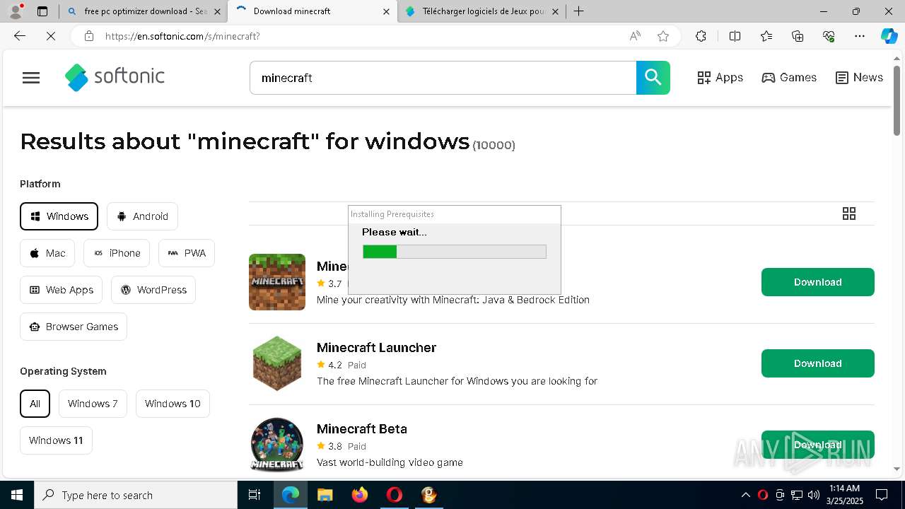Toggle the Split screen view
This screenshot has height=509, width=905.
[735, 36]
